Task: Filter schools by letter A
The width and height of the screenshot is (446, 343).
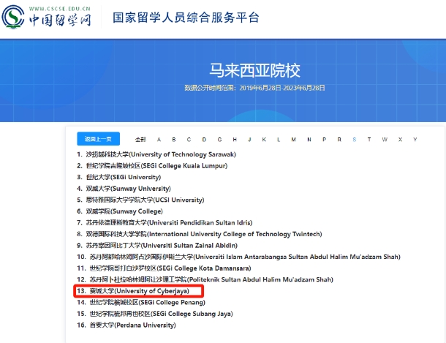Action: [159, 140]
